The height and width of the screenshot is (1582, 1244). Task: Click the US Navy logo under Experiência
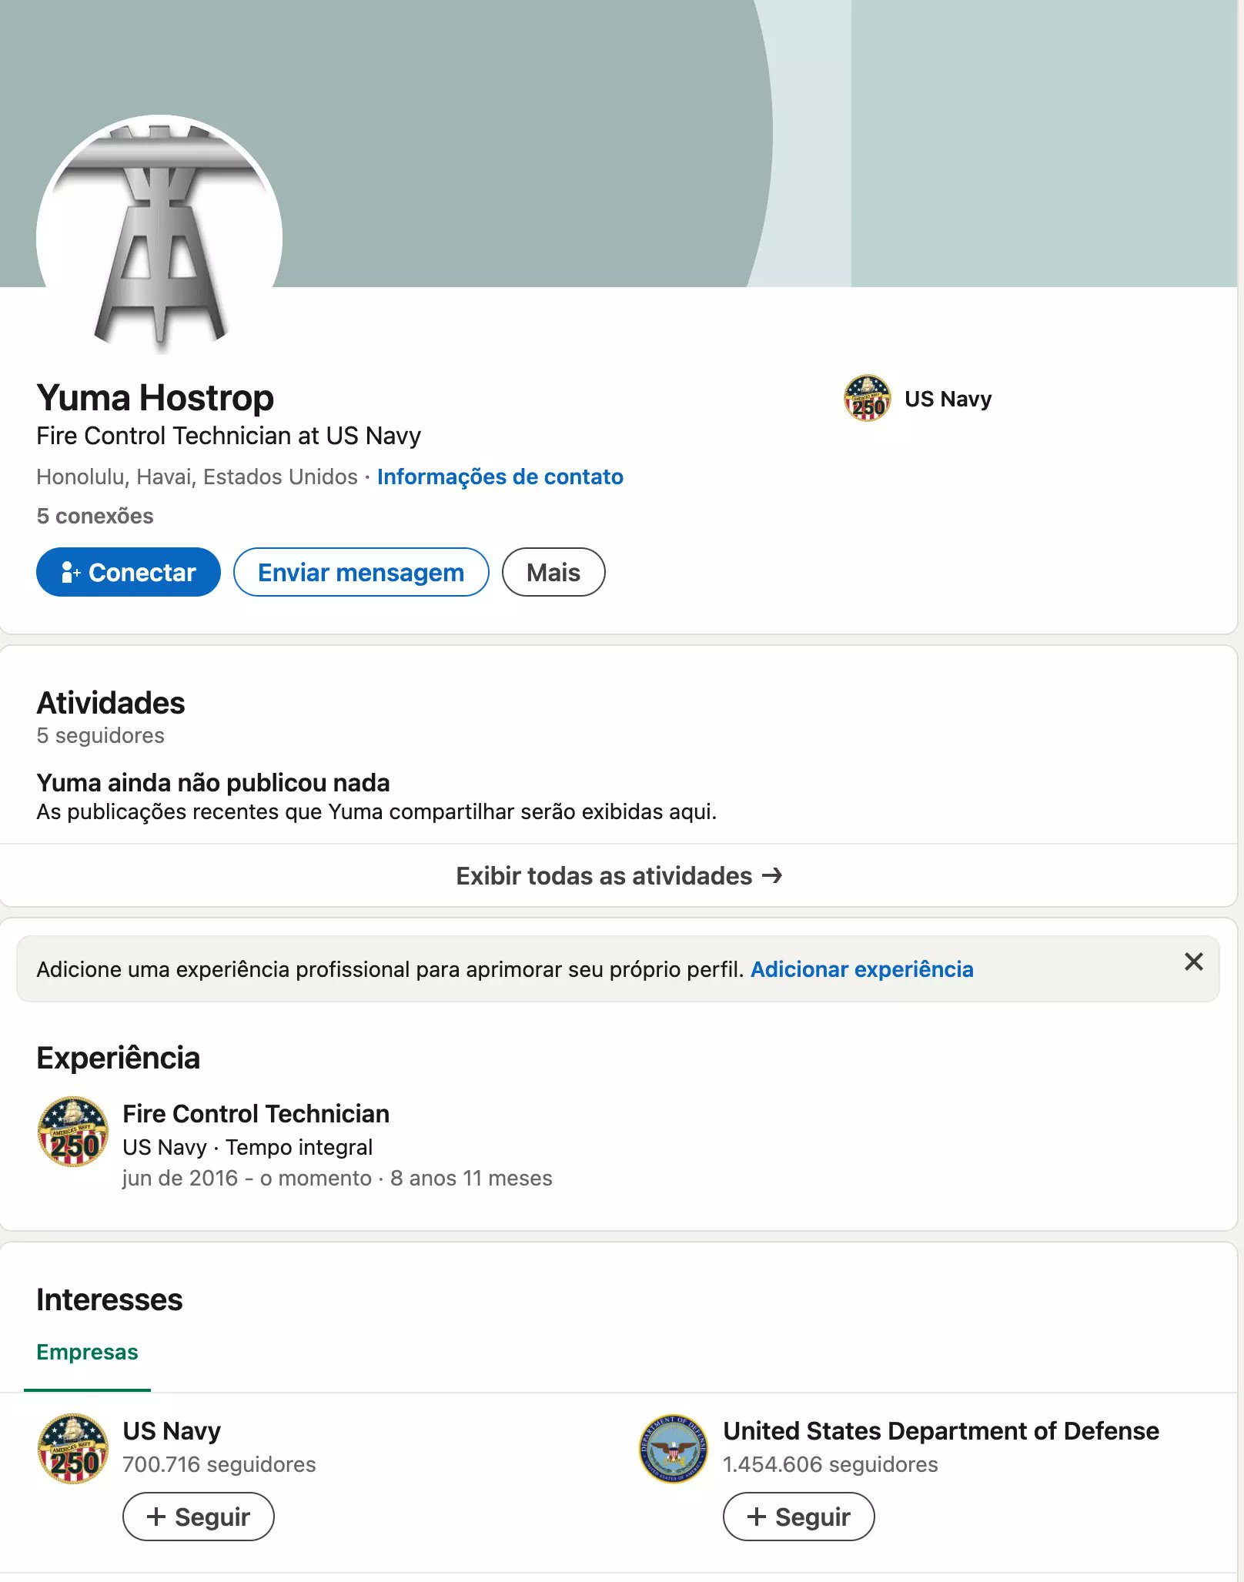coord(73,1132)
